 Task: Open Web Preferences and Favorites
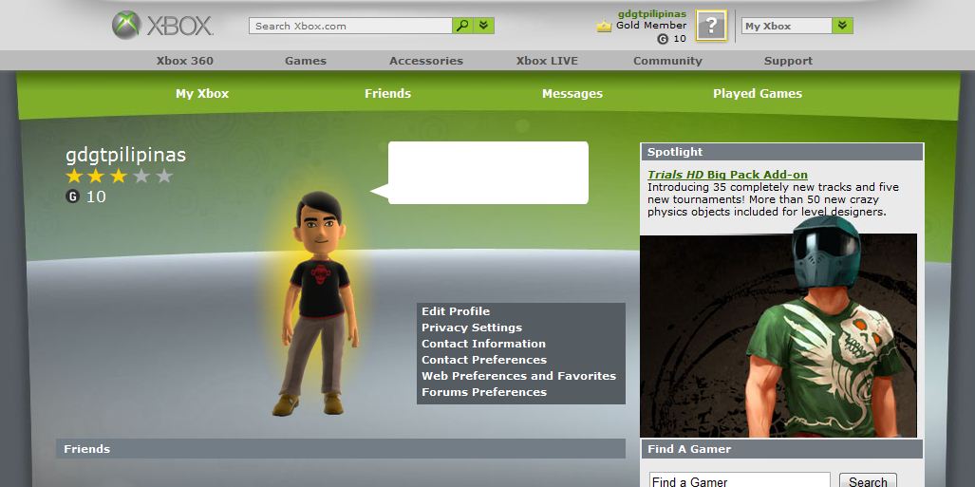point(518,376)
